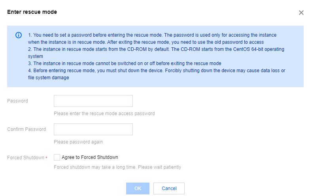The height and width of the screenshot is (196, 310).
Task: Dismiss the dialog with Cancel
Action: tap(169, 189)
